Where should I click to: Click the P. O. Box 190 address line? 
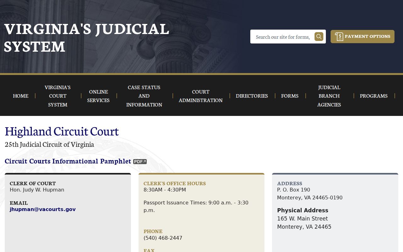(293, 190)
